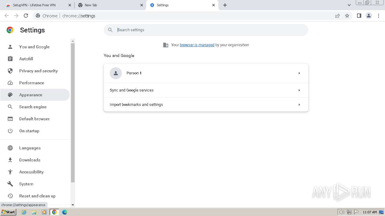Open the Action Center flag icon in tray

click(x=357, y=212)
